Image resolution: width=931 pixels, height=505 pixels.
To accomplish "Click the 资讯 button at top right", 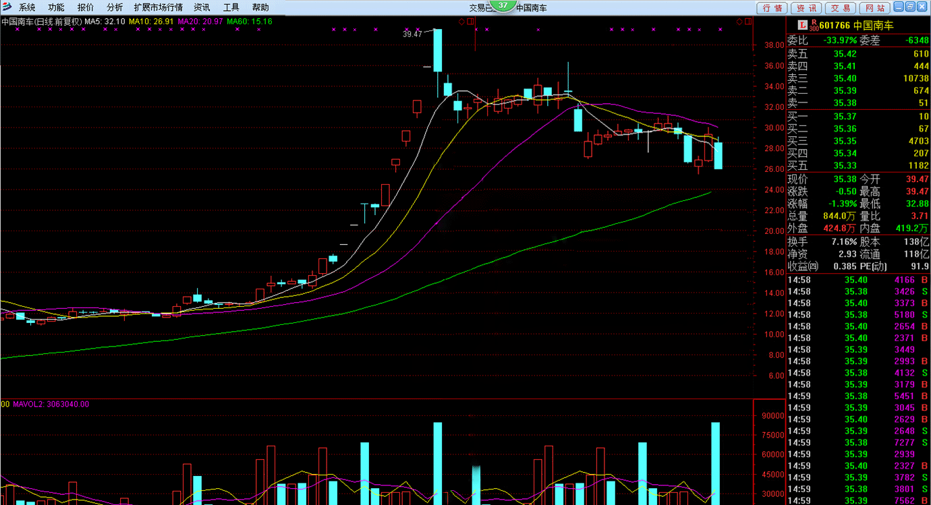I will click(x=807, y=8).
